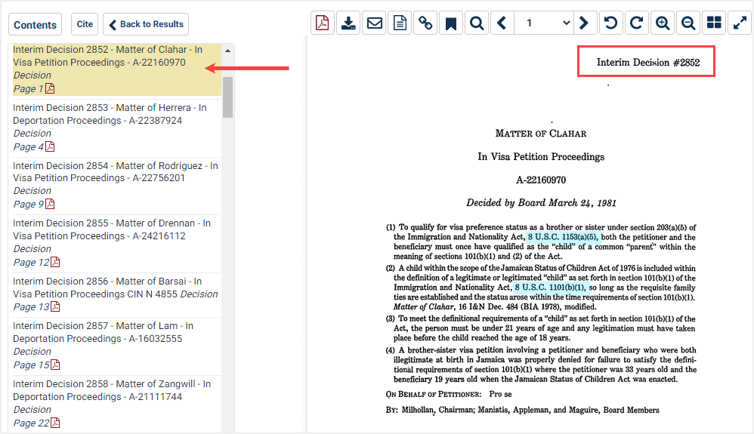
Task: Open the Contents panel button
Action: coord(35,24)
